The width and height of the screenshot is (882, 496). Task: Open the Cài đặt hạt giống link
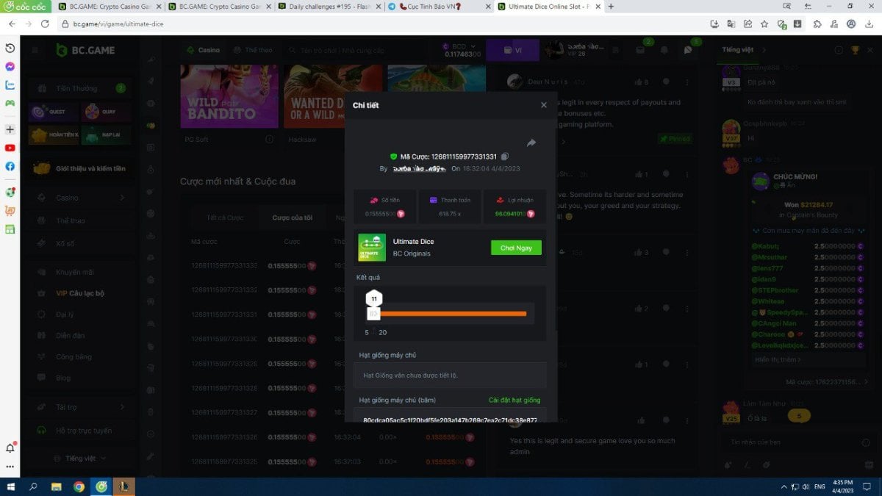[x=514, y=400]
